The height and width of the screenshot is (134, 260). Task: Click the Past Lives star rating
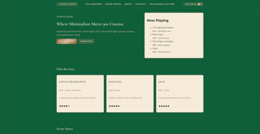coord(114,106)
